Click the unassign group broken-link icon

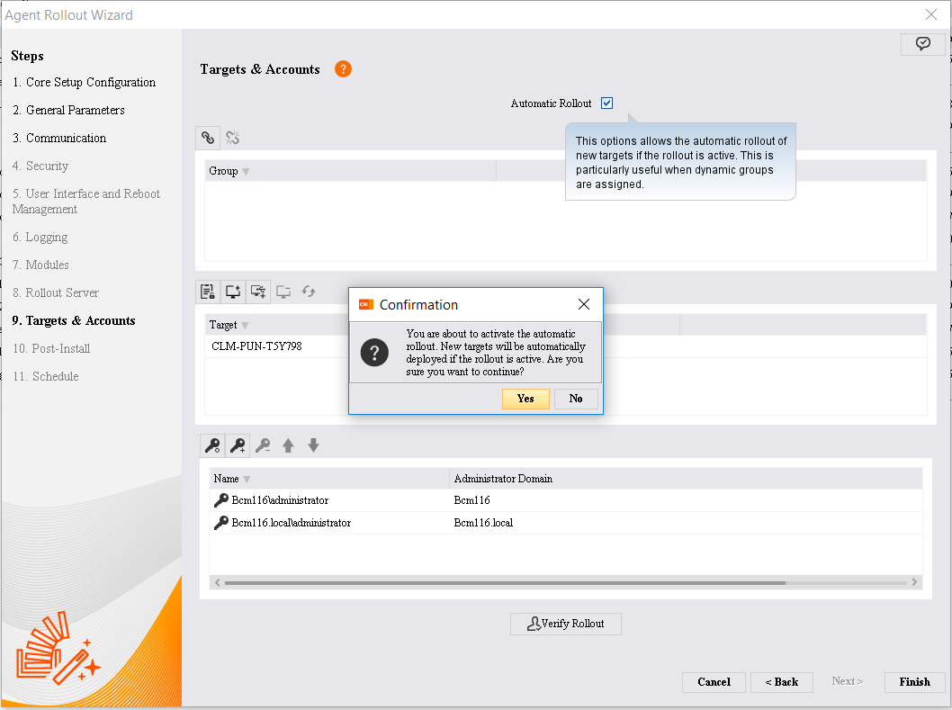(232, 138)
